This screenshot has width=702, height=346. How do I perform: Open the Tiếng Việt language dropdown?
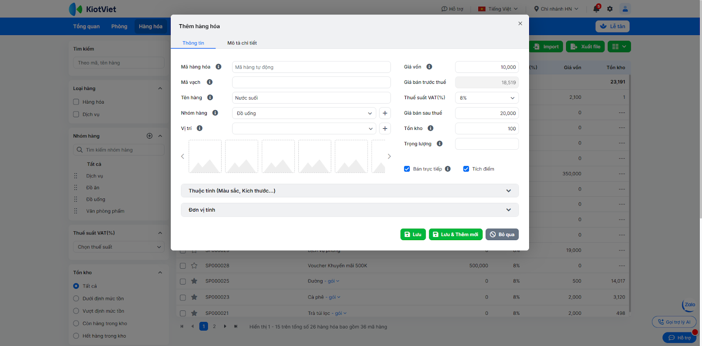point(498,9)
